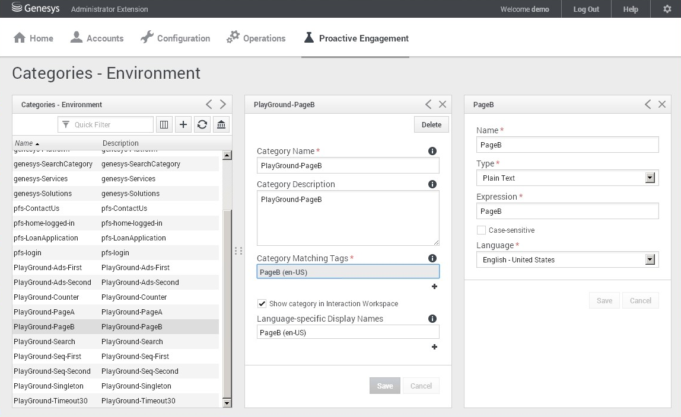Click the plus icon to add new category
The image size is (681, 417).
click(x=183, y=124)
